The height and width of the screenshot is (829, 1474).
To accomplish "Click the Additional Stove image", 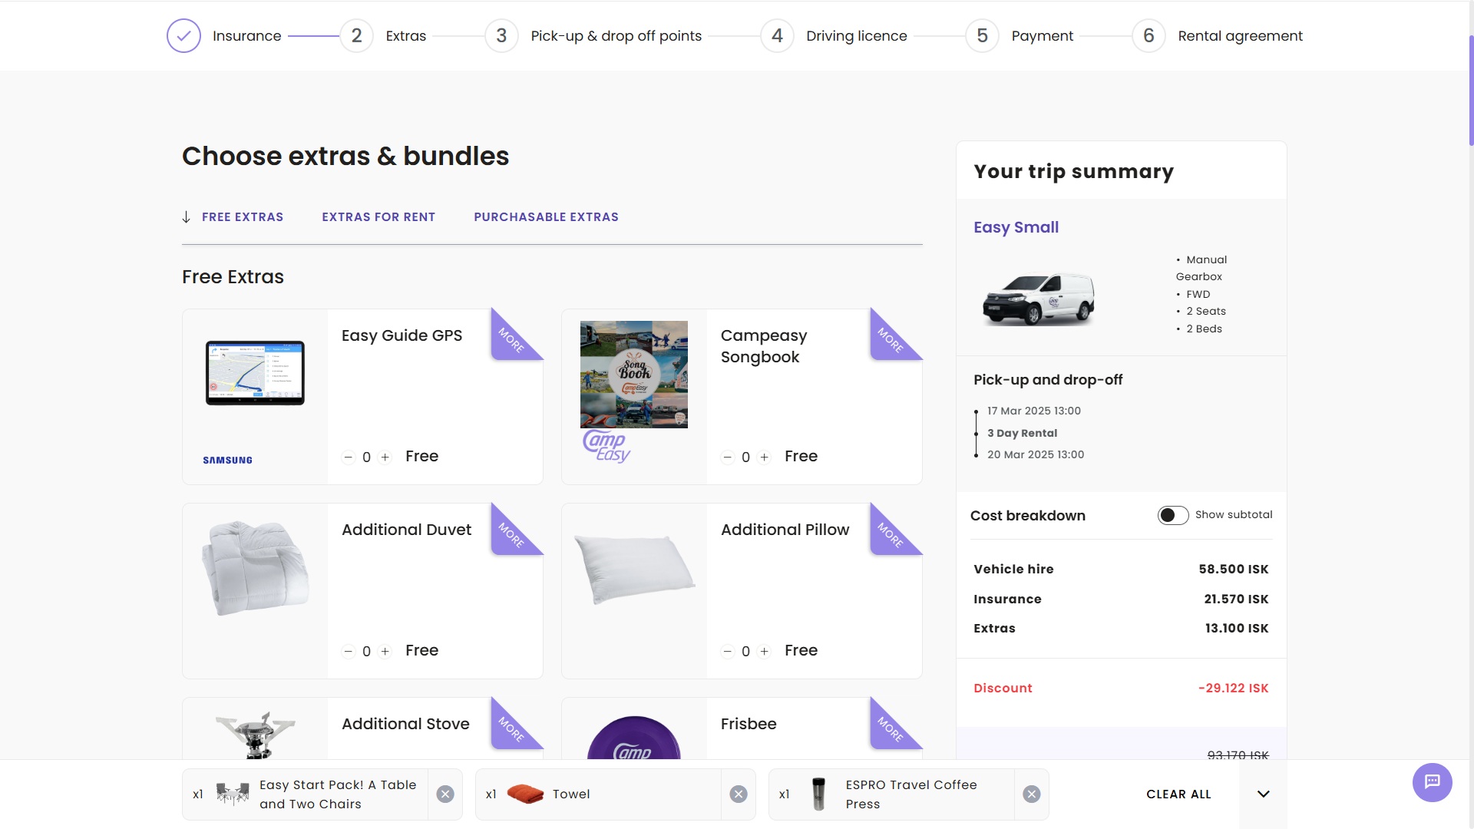I will click(255, 735).
